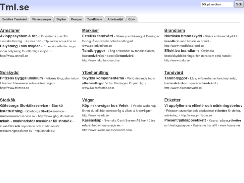Click 'Effektiva brandlarm' ad link
The width and height of the screenshot is (244, 183).
click(182, 51)
